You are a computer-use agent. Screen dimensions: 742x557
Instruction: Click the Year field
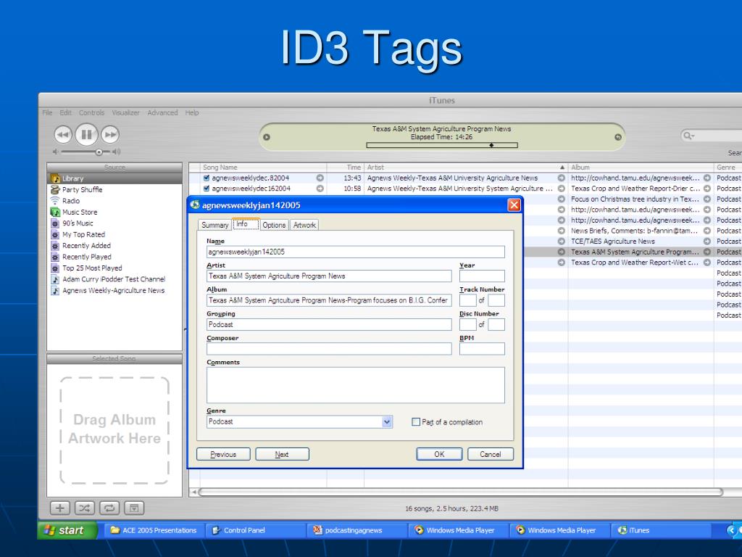tap(482, 276)
